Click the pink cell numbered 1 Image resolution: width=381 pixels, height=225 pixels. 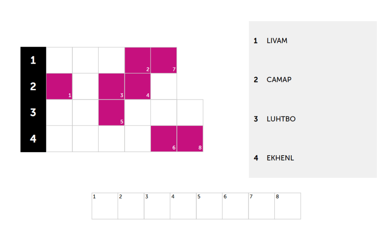click(59, 86)
